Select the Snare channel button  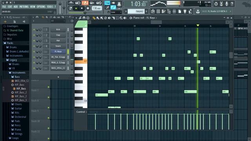pos(58,46)
